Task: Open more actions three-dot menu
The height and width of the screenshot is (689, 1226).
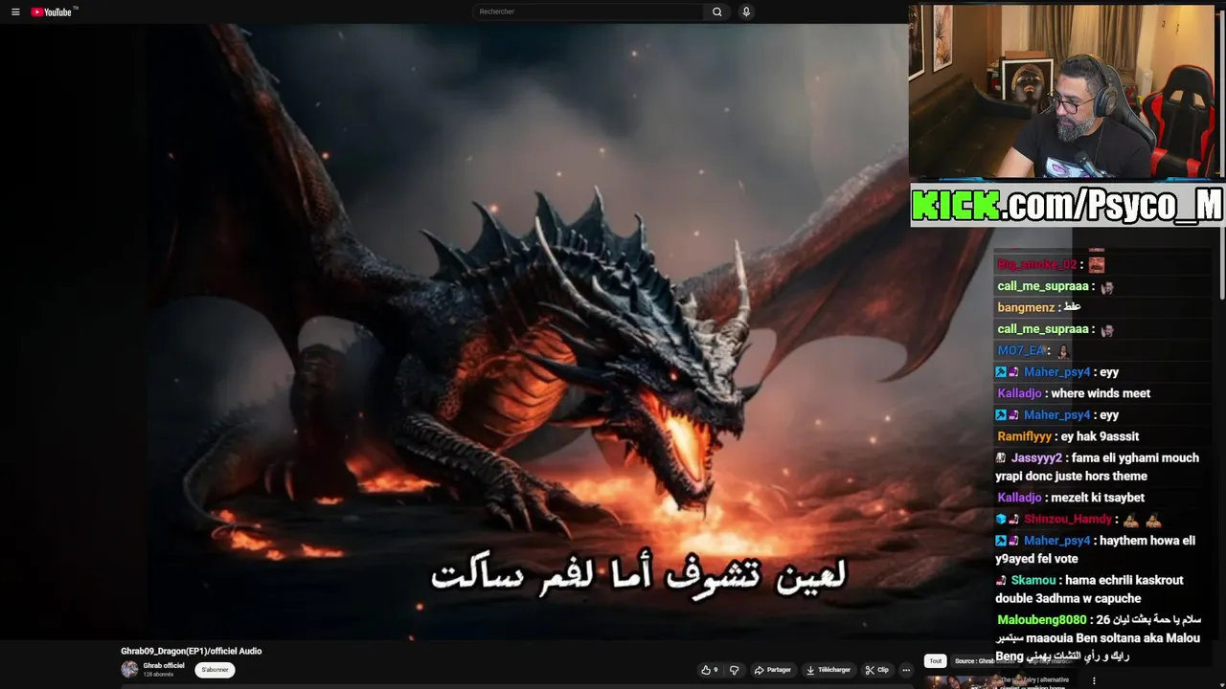Action: click(906, 670)
